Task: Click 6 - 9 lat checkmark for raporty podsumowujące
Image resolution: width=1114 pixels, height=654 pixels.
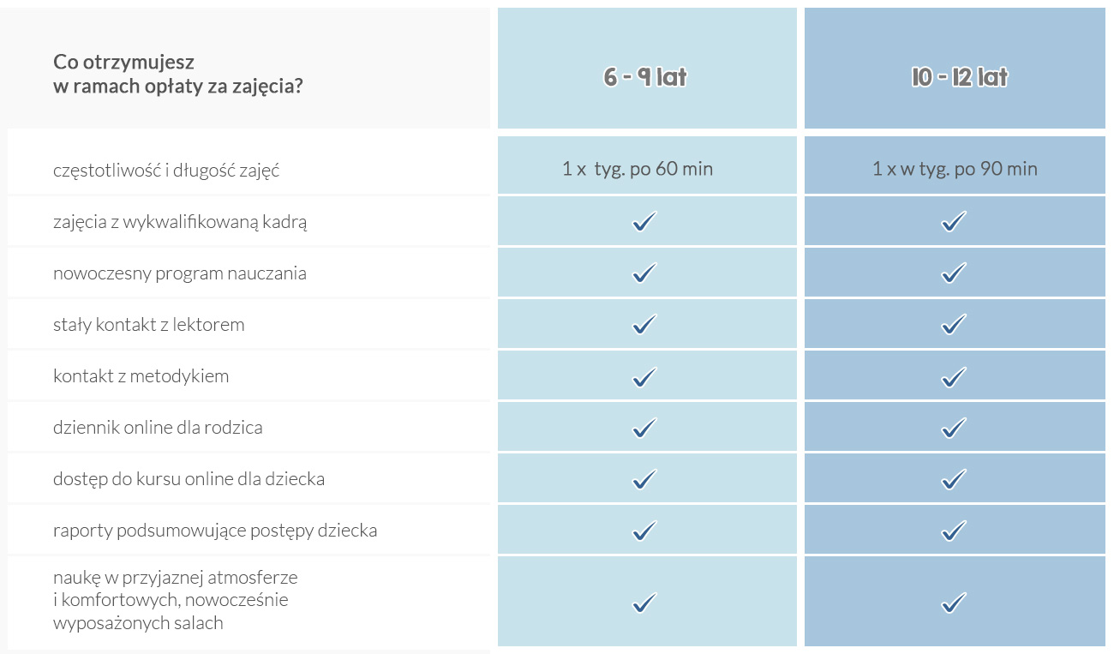Action: [x=644, y=530]
